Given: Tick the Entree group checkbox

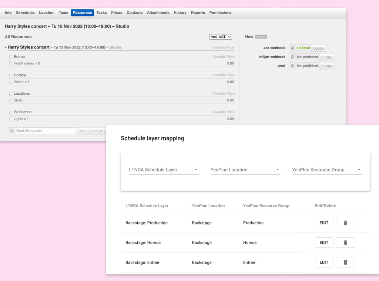Looking at the screenshot, I should click(11, 57).
